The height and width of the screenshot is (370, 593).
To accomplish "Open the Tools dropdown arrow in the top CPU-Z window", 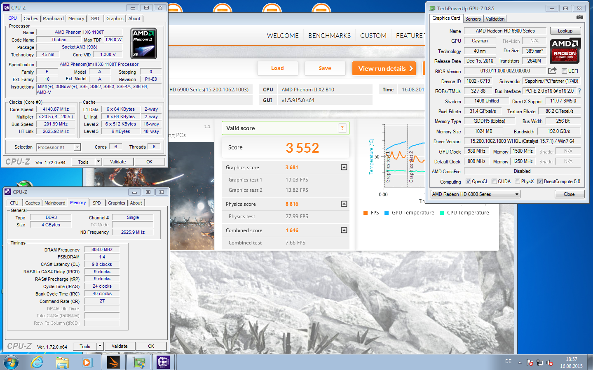I will (x=98, y=162).
